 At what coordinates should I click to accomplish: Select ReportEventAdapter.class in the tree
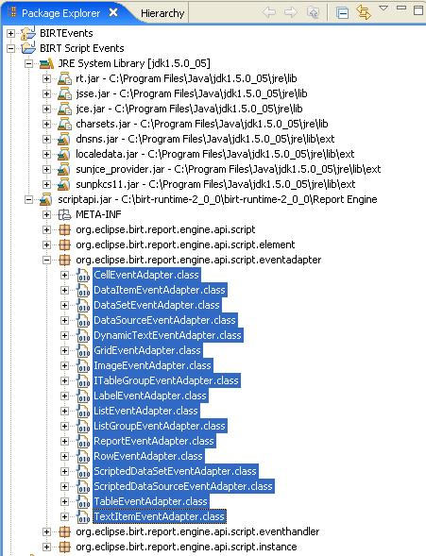coord(154,441)
